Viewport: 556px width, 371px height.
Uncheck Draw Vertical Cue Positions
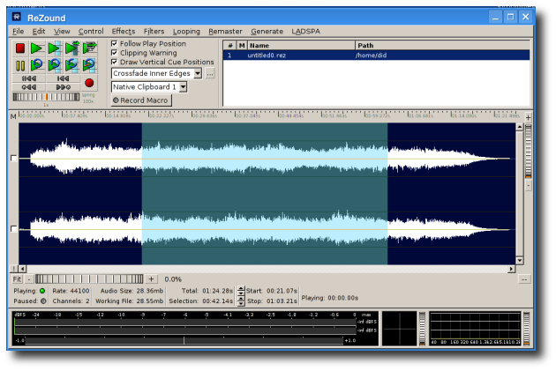pos(114,63)
